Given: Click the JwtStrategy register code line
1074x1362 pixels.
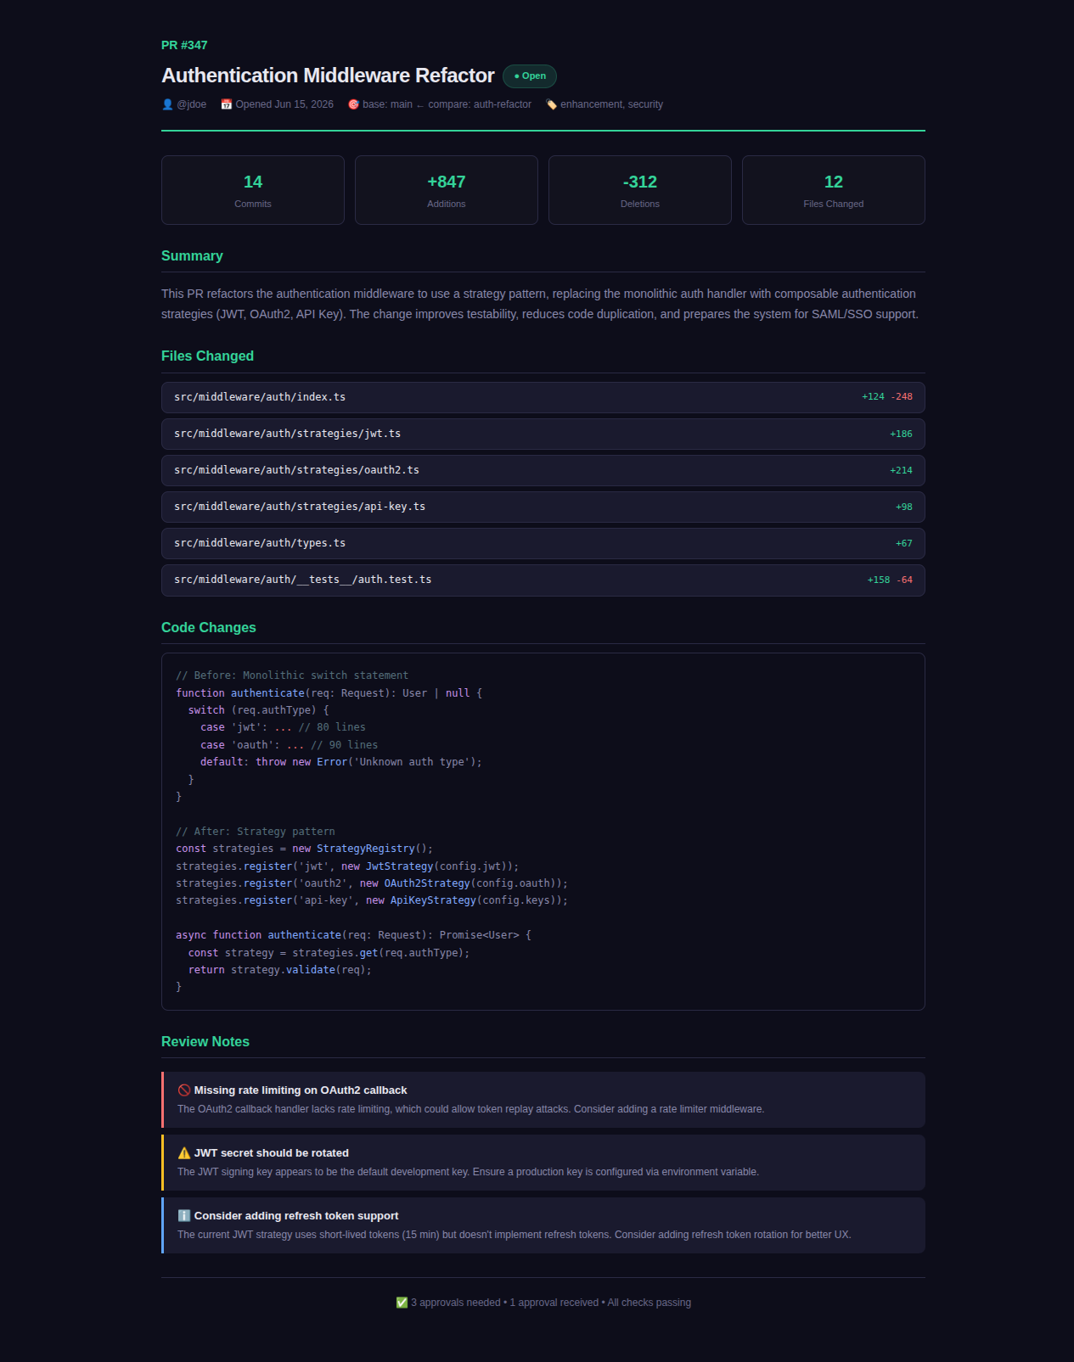Looking at the screenshot, I should point(347,866).
